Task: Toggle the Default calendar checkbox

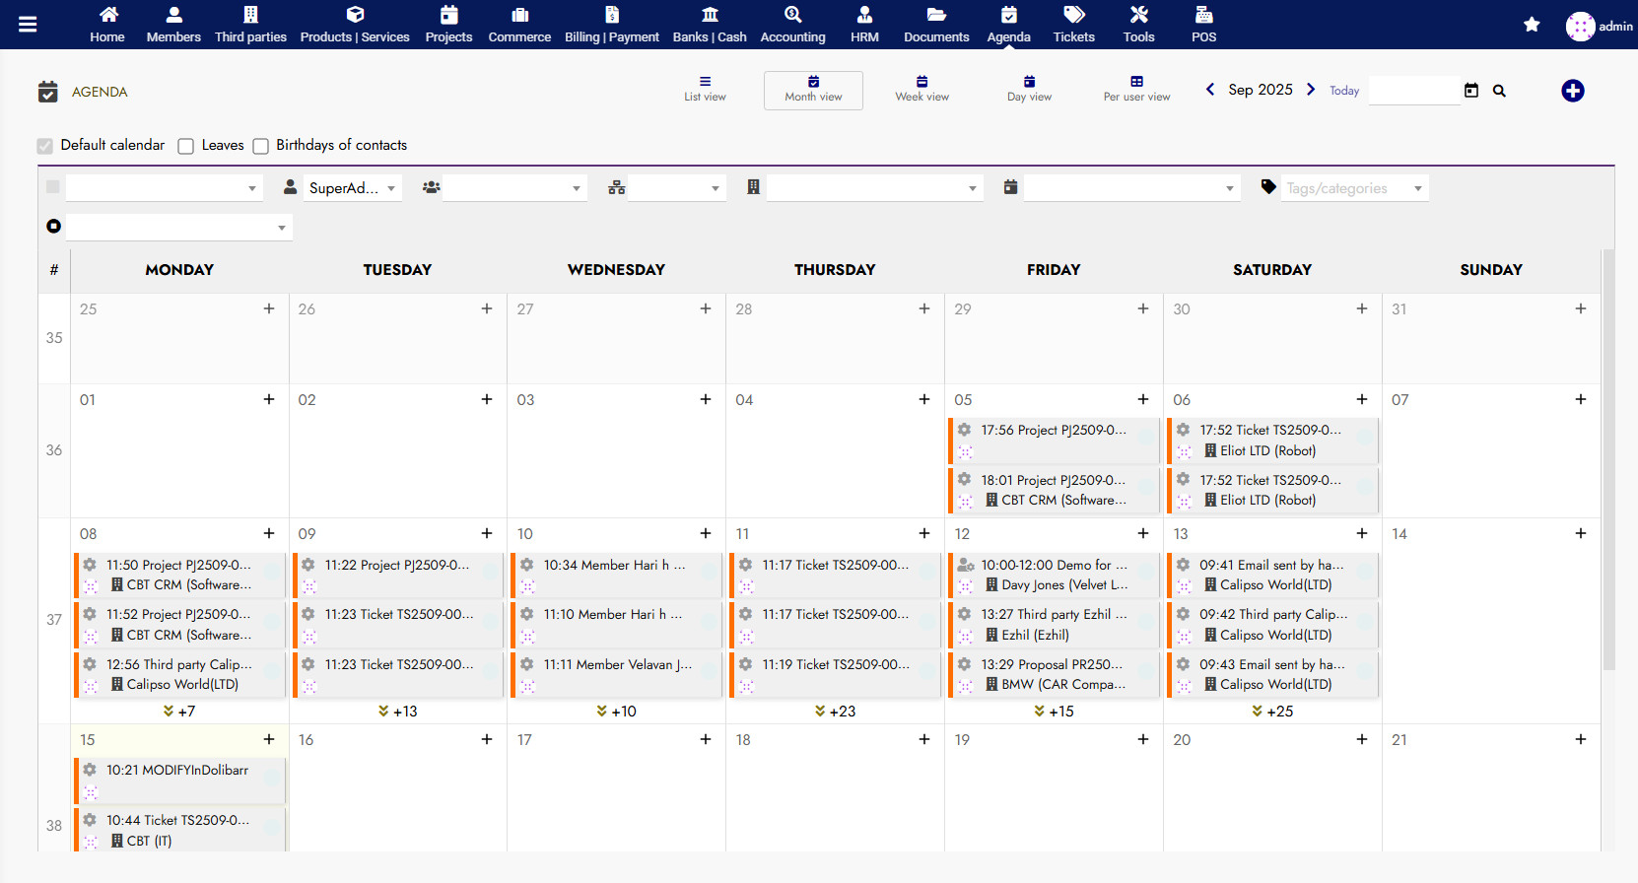Action: click(45, 146)
